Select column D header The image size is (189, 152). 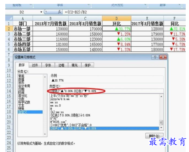click(116, 19)
